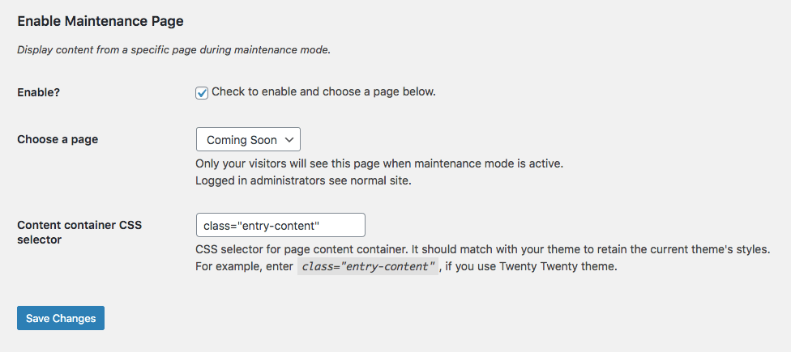Click the chevron arrow on page selector

[289, 140]
